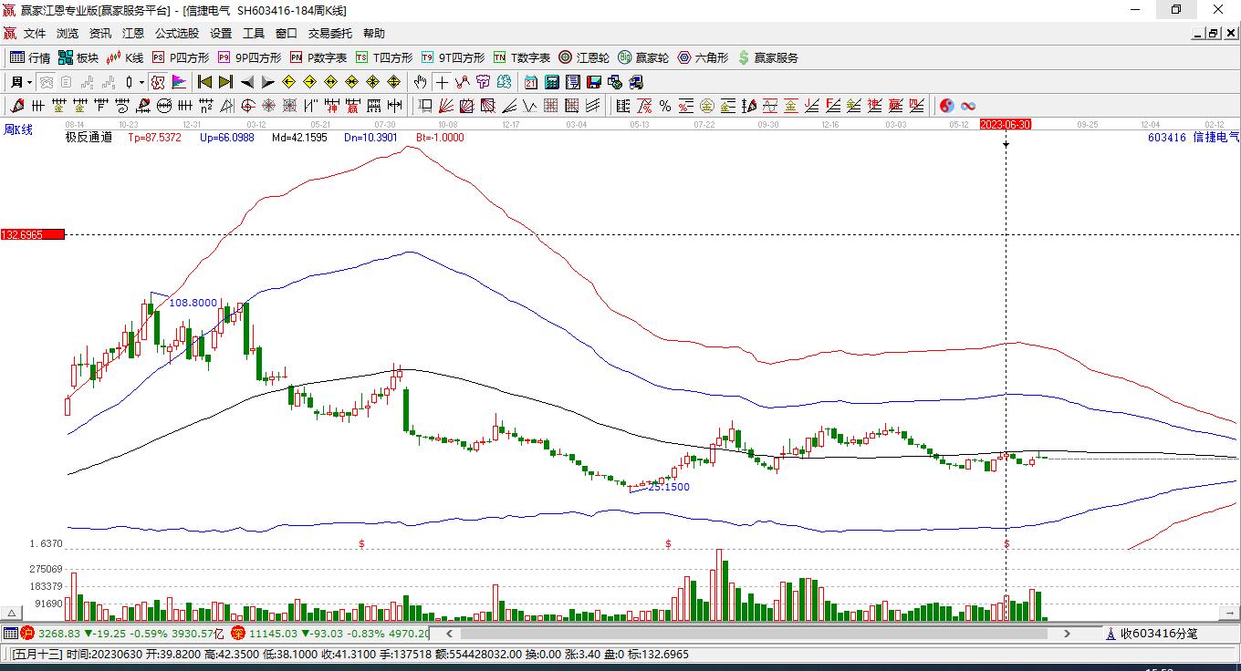1241x671 pixels.
Task: Click the Tp=87.5372 indicator value
Action: [154, 138]
